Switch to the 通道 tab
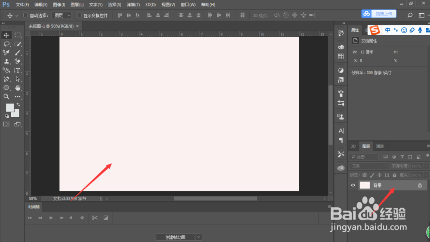The width and height of the screenshot is (430, 242). point(380,146)
